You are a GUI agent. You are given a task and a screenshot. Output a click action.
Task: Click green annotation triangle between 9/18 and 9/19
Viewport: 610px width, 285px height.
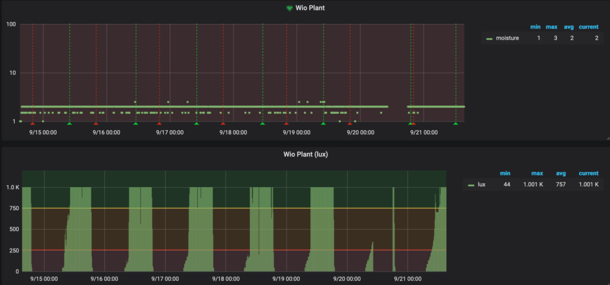tap(262, 123)
